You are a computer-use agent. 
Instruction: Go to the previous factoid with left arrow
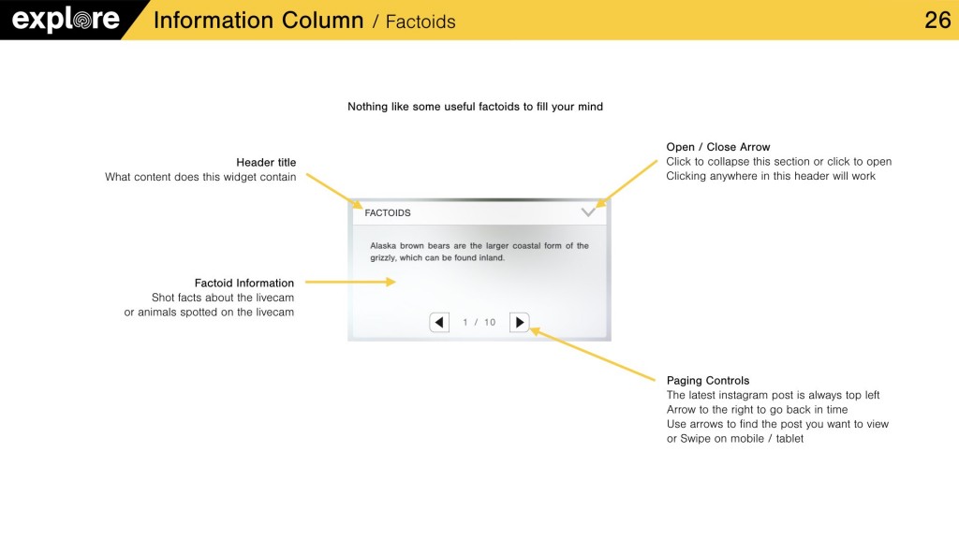[439, 323]
